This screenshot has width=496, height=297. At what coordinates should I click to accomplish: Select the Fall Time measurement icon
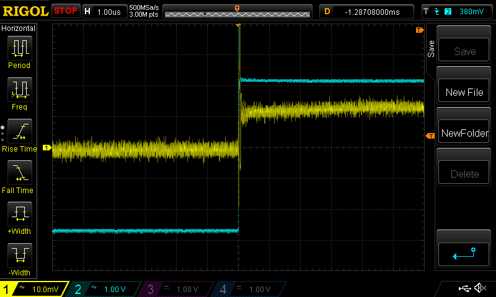[x=20, y=173]
